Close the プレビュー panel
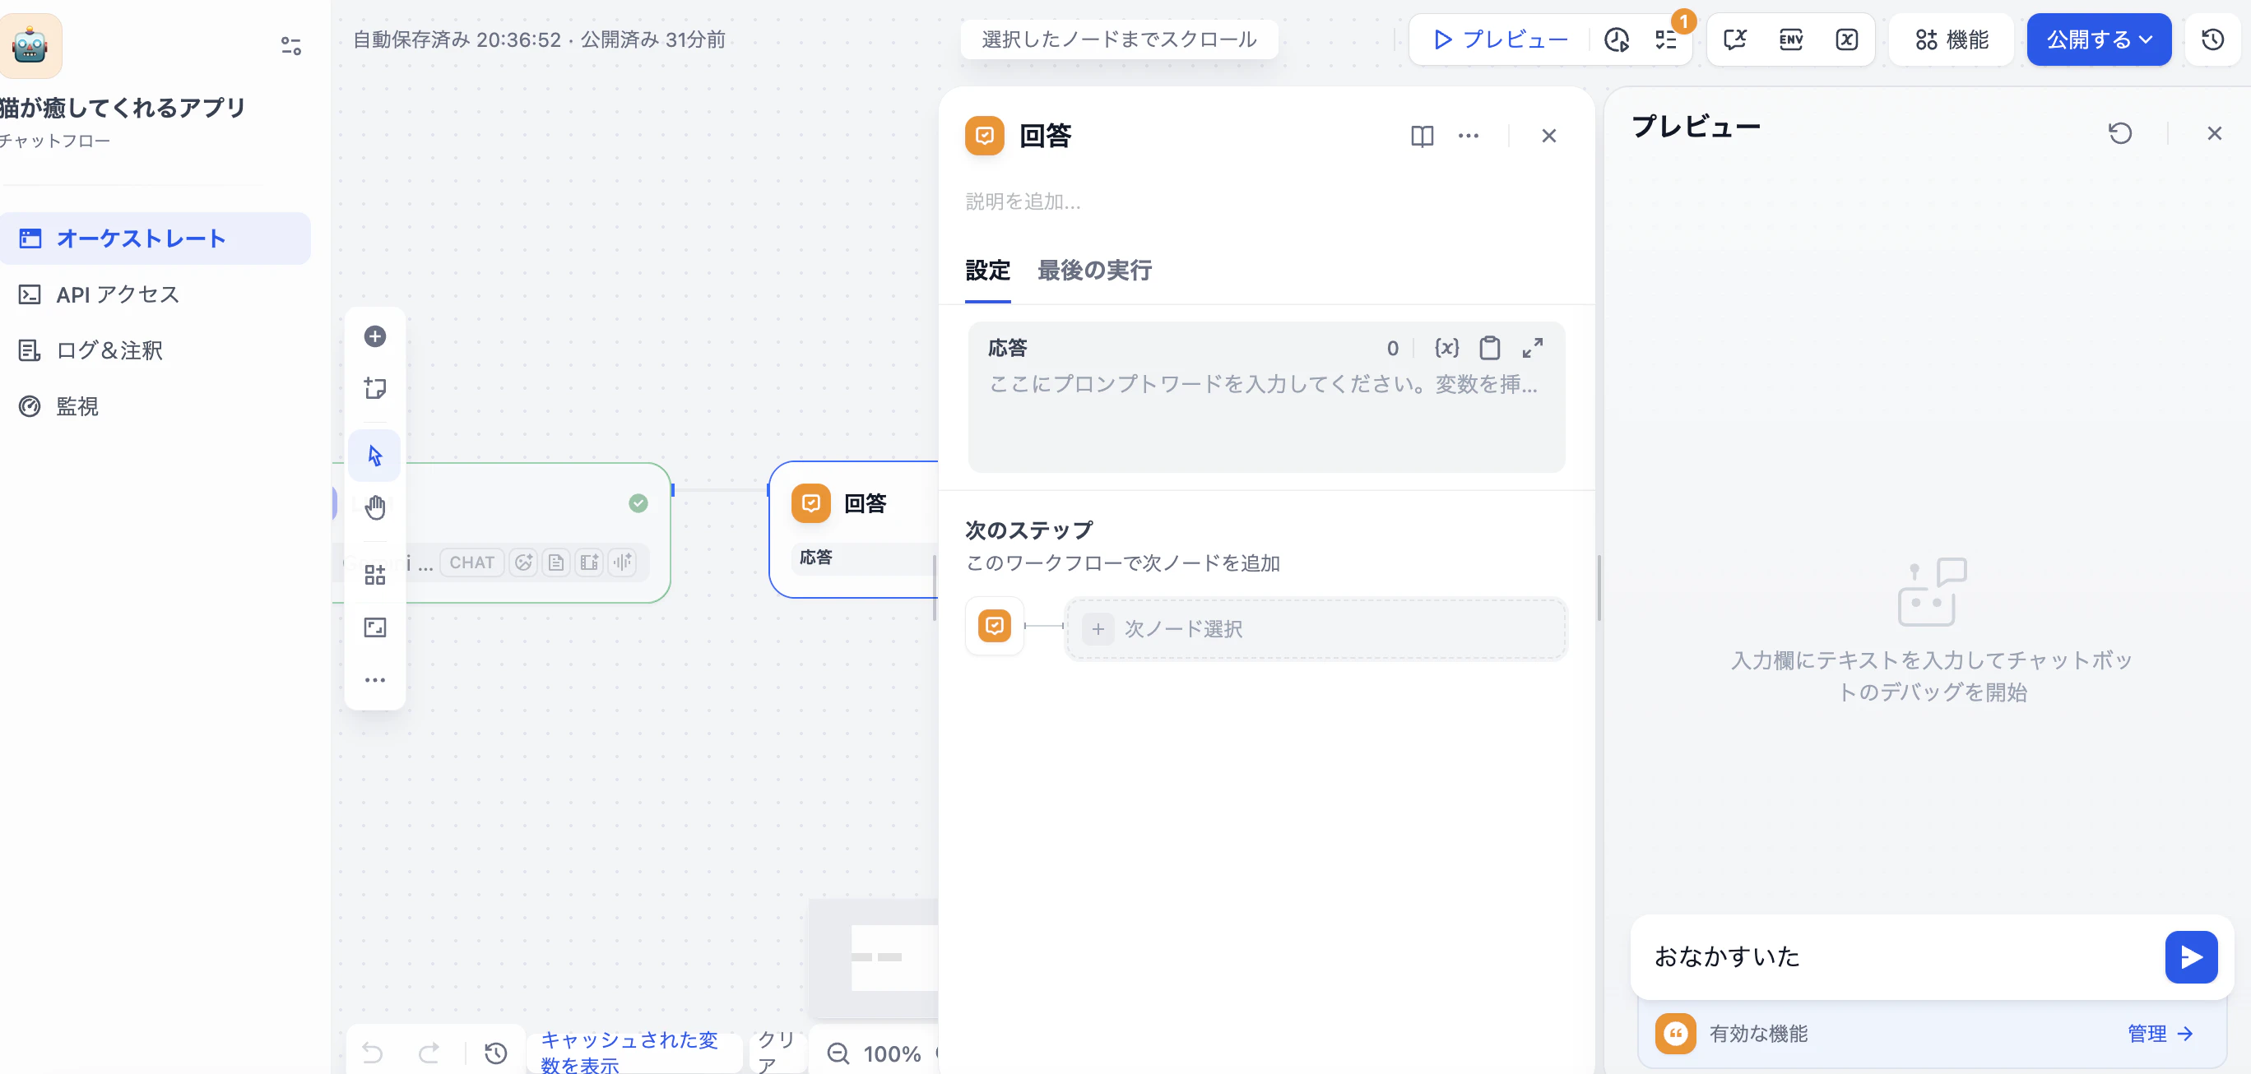This screenshot has width=2251, height=1074. (x=2214, y=132)
